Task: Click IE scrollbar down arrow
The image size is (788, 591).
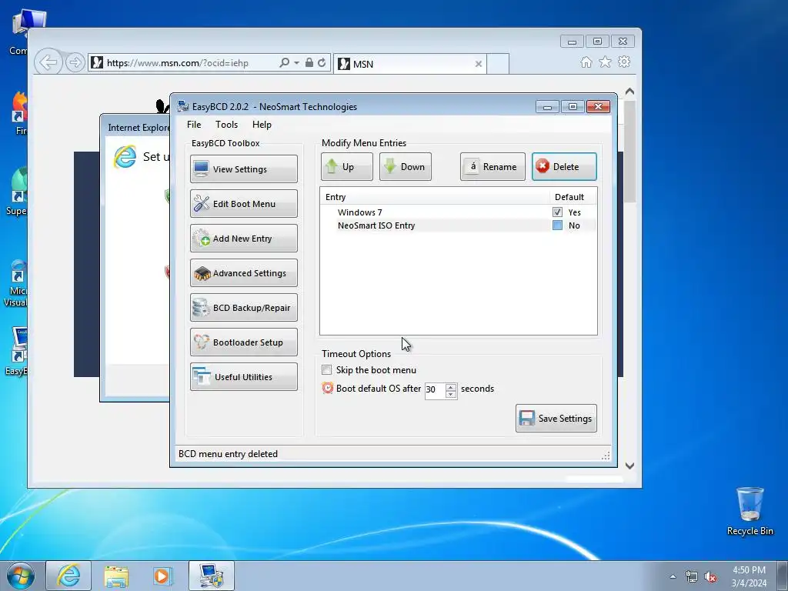Action: [629, 466]
